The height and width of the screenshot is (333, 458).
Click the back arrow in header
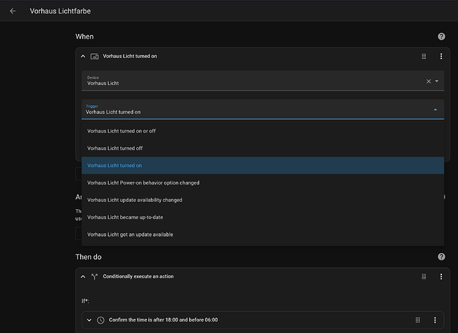tap(13, 11)
